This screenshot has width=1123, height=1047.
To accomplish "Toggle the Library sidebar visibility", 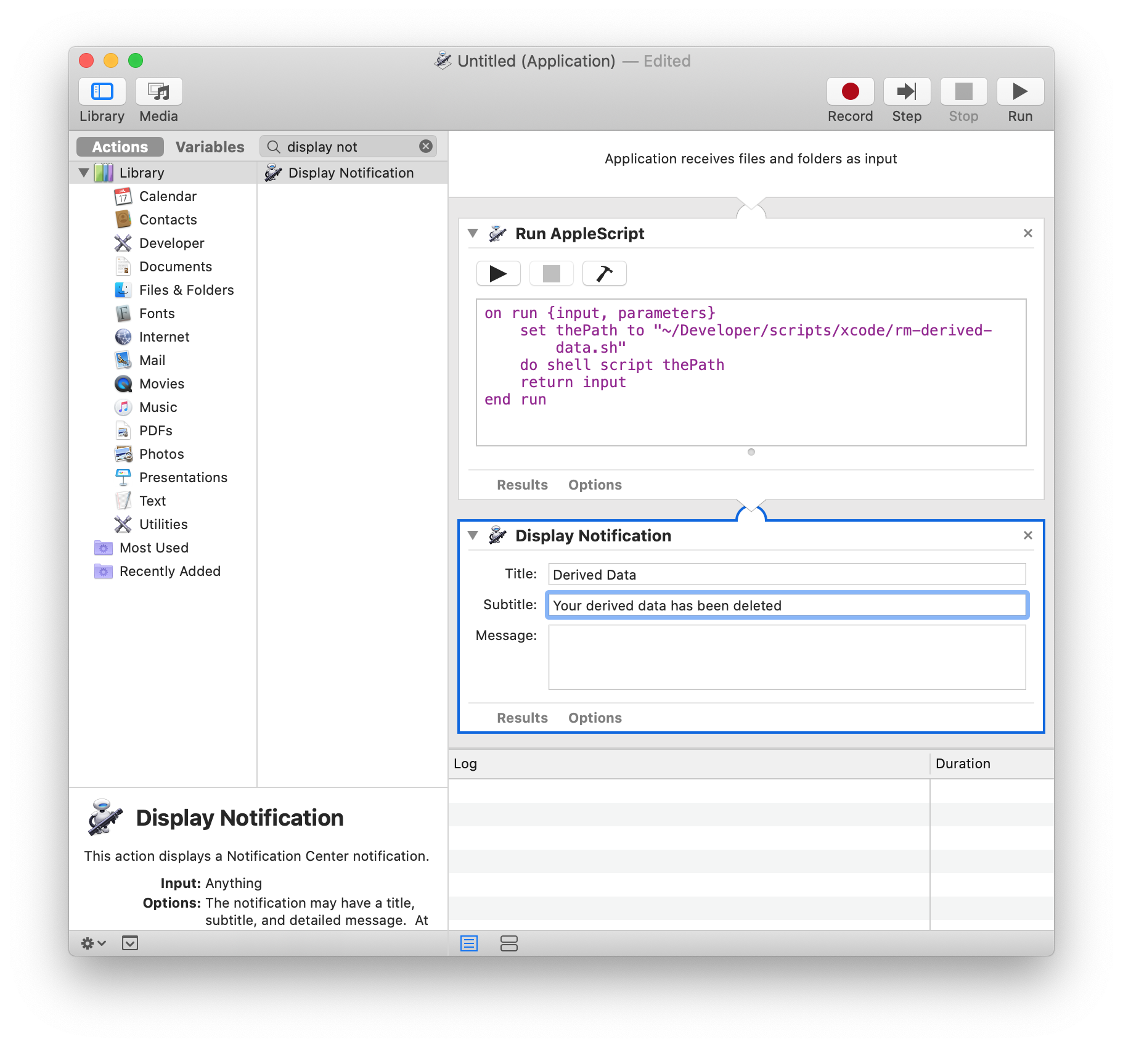I will pyautogui.click(x=102, y=92).
